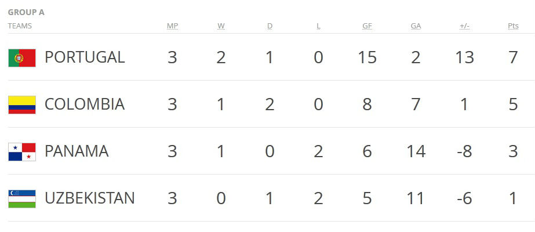Select the PANAMA team name
Image resolution: width=535 pixels, height=232 pixels.
pos(77,151)
